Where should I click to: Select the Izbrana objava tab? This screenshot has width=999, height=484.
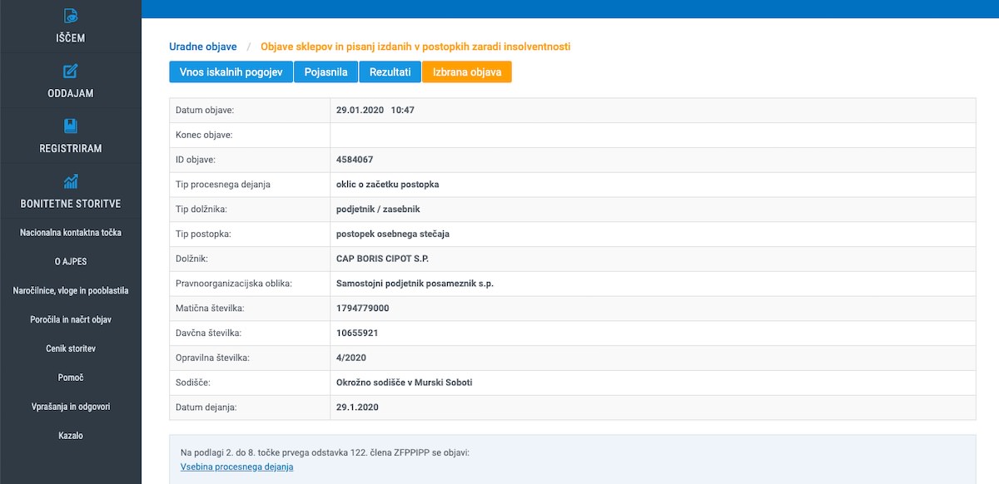(466, 72)
